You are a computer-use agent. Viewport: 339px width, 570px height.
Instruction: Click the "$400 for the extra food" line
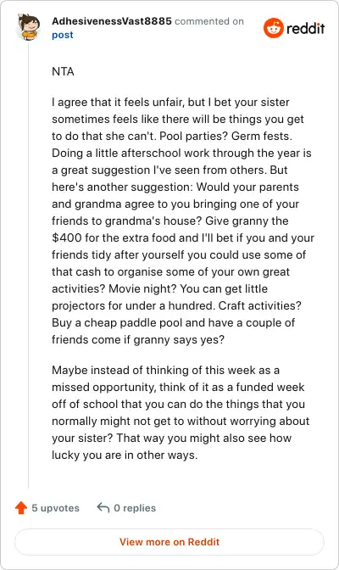pos(183,237)
